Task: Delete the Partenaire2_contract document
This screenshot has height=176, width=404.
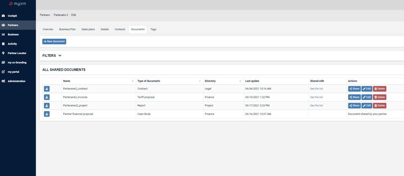Action: coord(380,89)
